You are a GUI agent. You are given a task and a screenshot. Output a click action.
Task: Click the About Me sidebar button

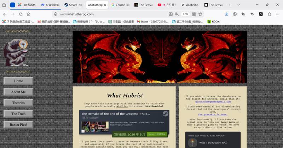[x=18, y=92]
